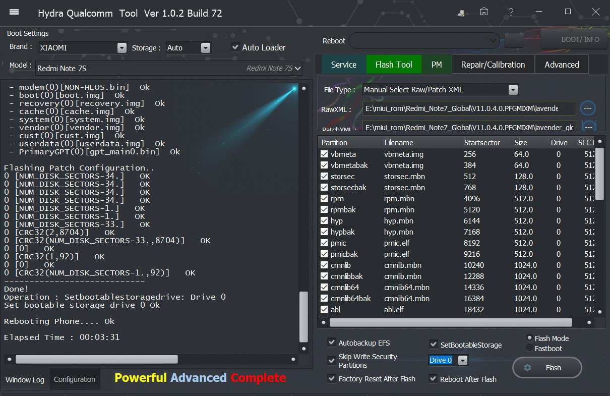Switch to the Advanced tab
The image size is (610, 396).
pos(562,65)
